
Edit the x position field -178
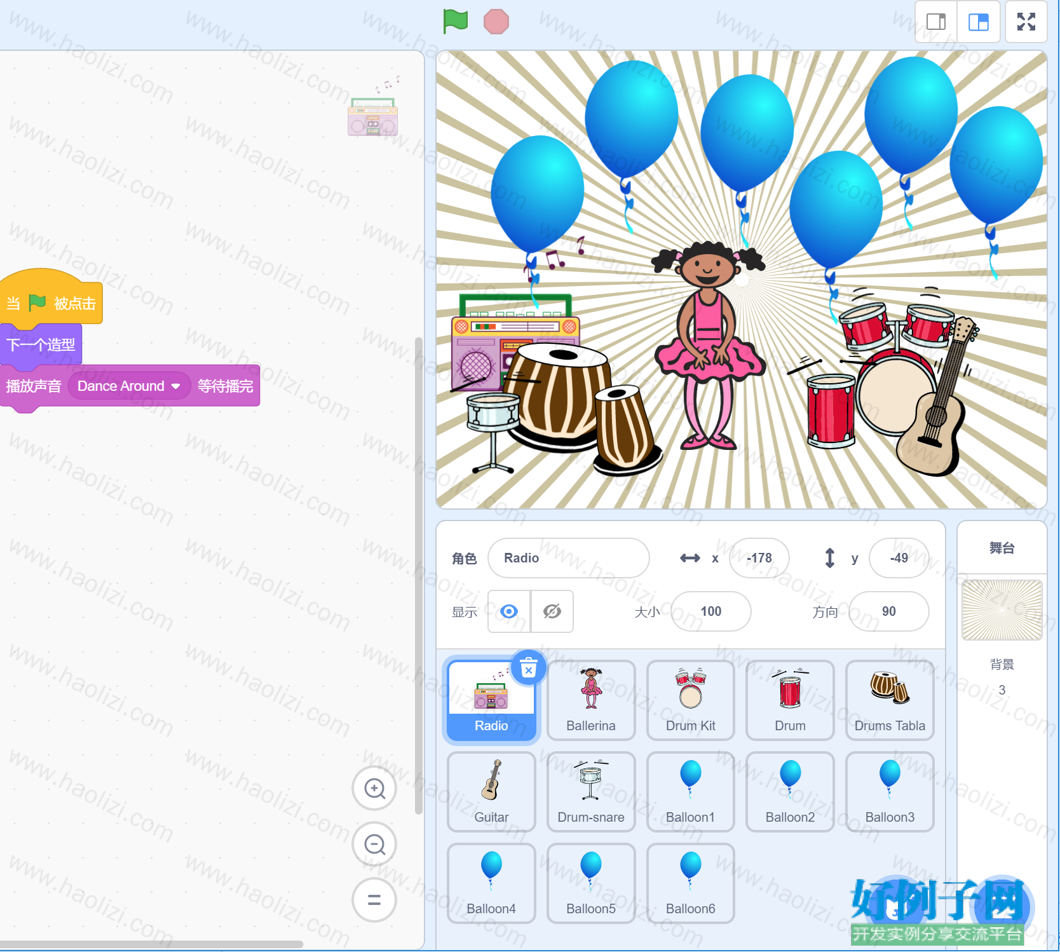point(759,558)
